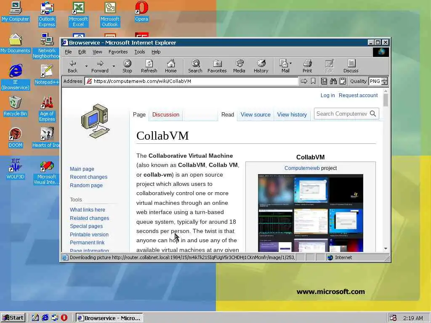The image size is (431, 323).
Task: Select the Opera desktop shortcut icon
Action: pyautogui.click(x=141, y=11)
